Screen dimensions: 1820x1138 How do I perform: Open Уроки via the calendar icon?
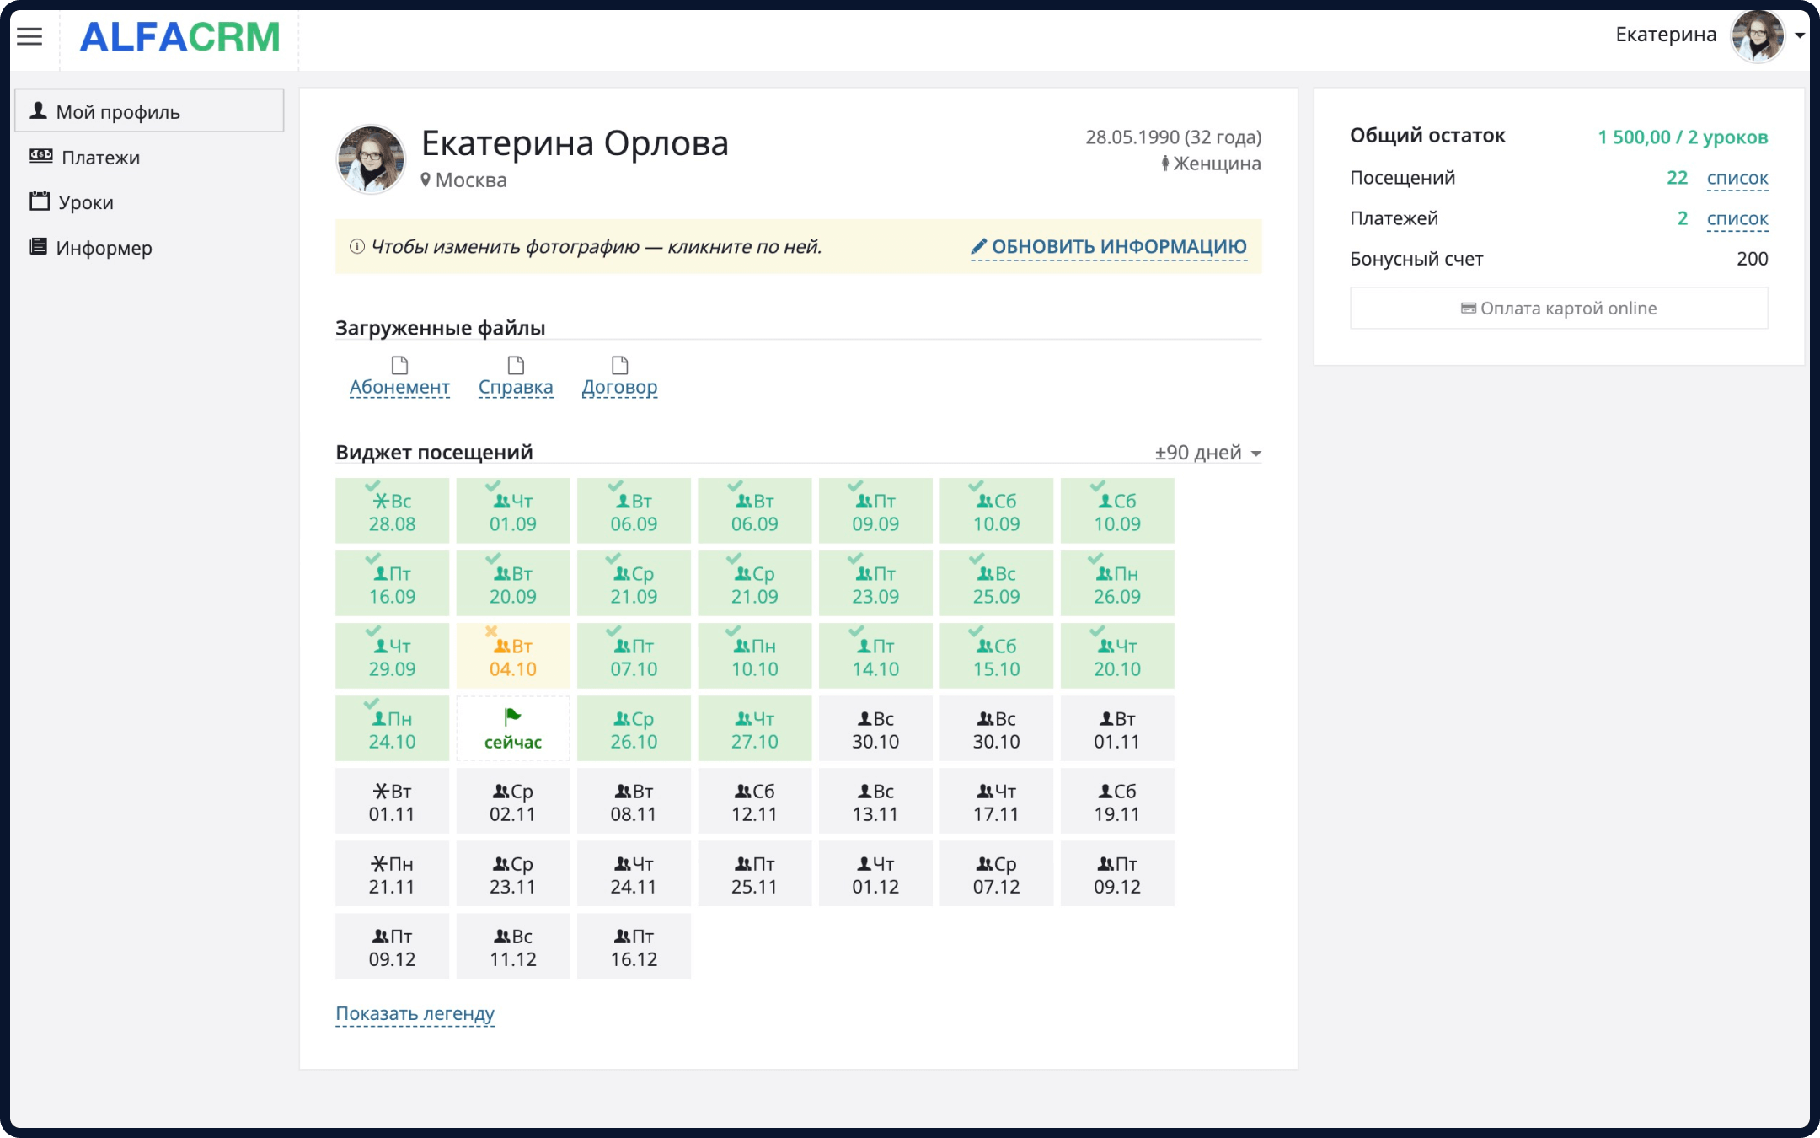pos(40,201)
